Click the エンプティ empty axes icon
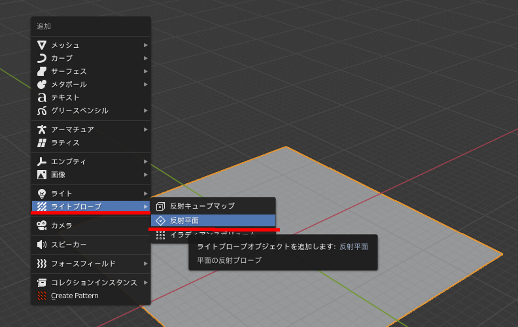 pyautogui.click(x=42, y=162)
